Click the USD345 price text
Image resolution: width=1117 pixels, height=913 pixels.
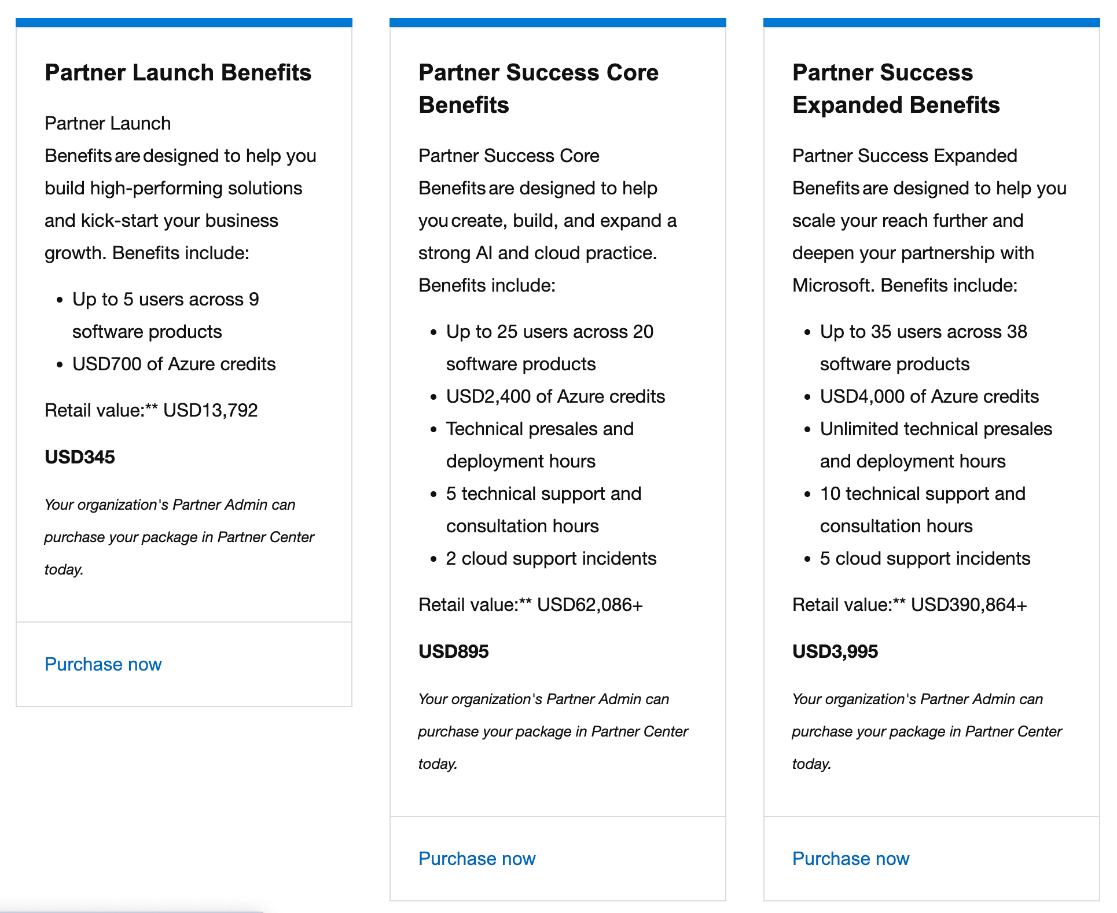point(80,457)
